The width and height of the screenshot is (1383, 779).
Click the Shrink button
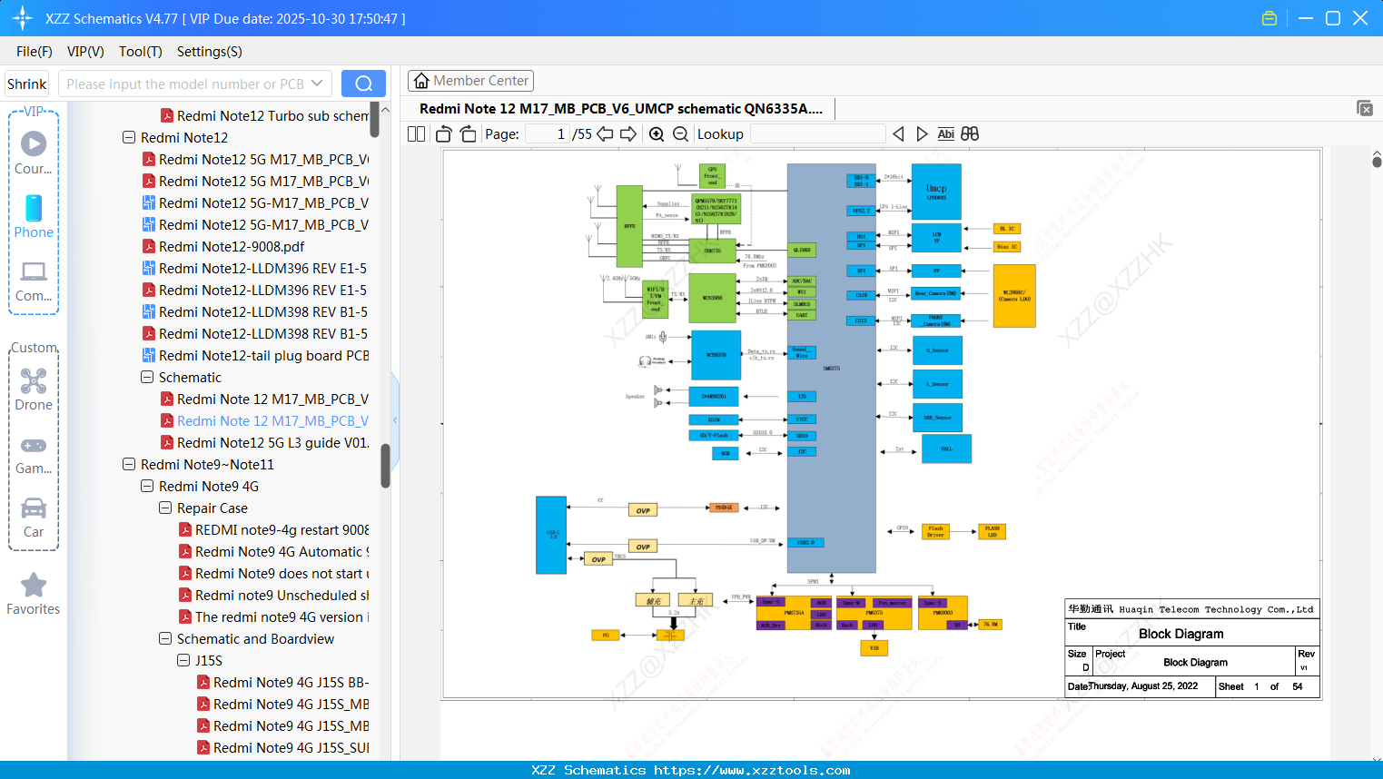pos(27,84)
